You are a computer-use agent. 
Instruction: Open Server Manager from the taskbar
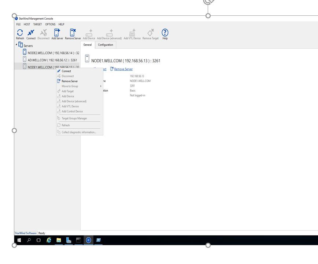point(69,240)
